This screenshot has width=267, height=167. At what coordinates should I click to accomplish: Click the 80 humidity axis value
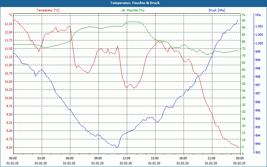click(244, 42)
